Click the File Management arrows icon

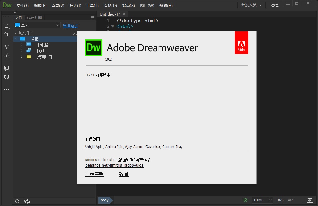(x=7, y=35)
